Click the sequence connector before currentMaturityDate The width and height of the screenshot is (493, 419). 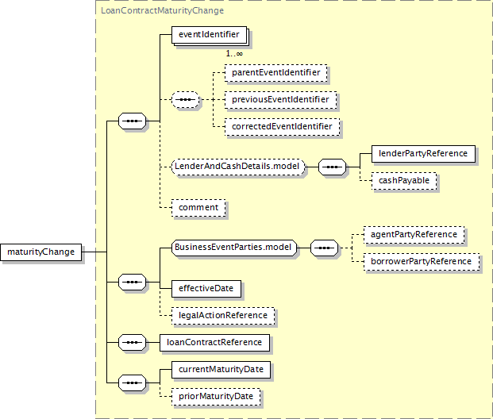click(131, 383)
